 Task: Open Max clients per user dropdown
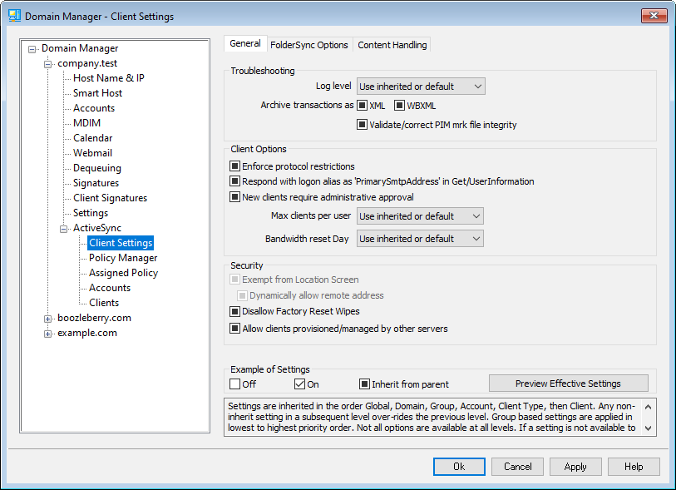tap(421, 216)
